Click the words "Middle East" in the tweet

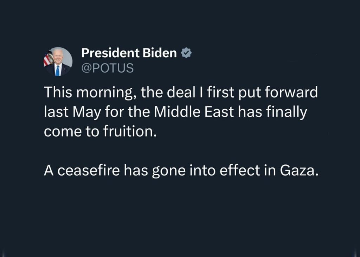(x=194, y=112)
